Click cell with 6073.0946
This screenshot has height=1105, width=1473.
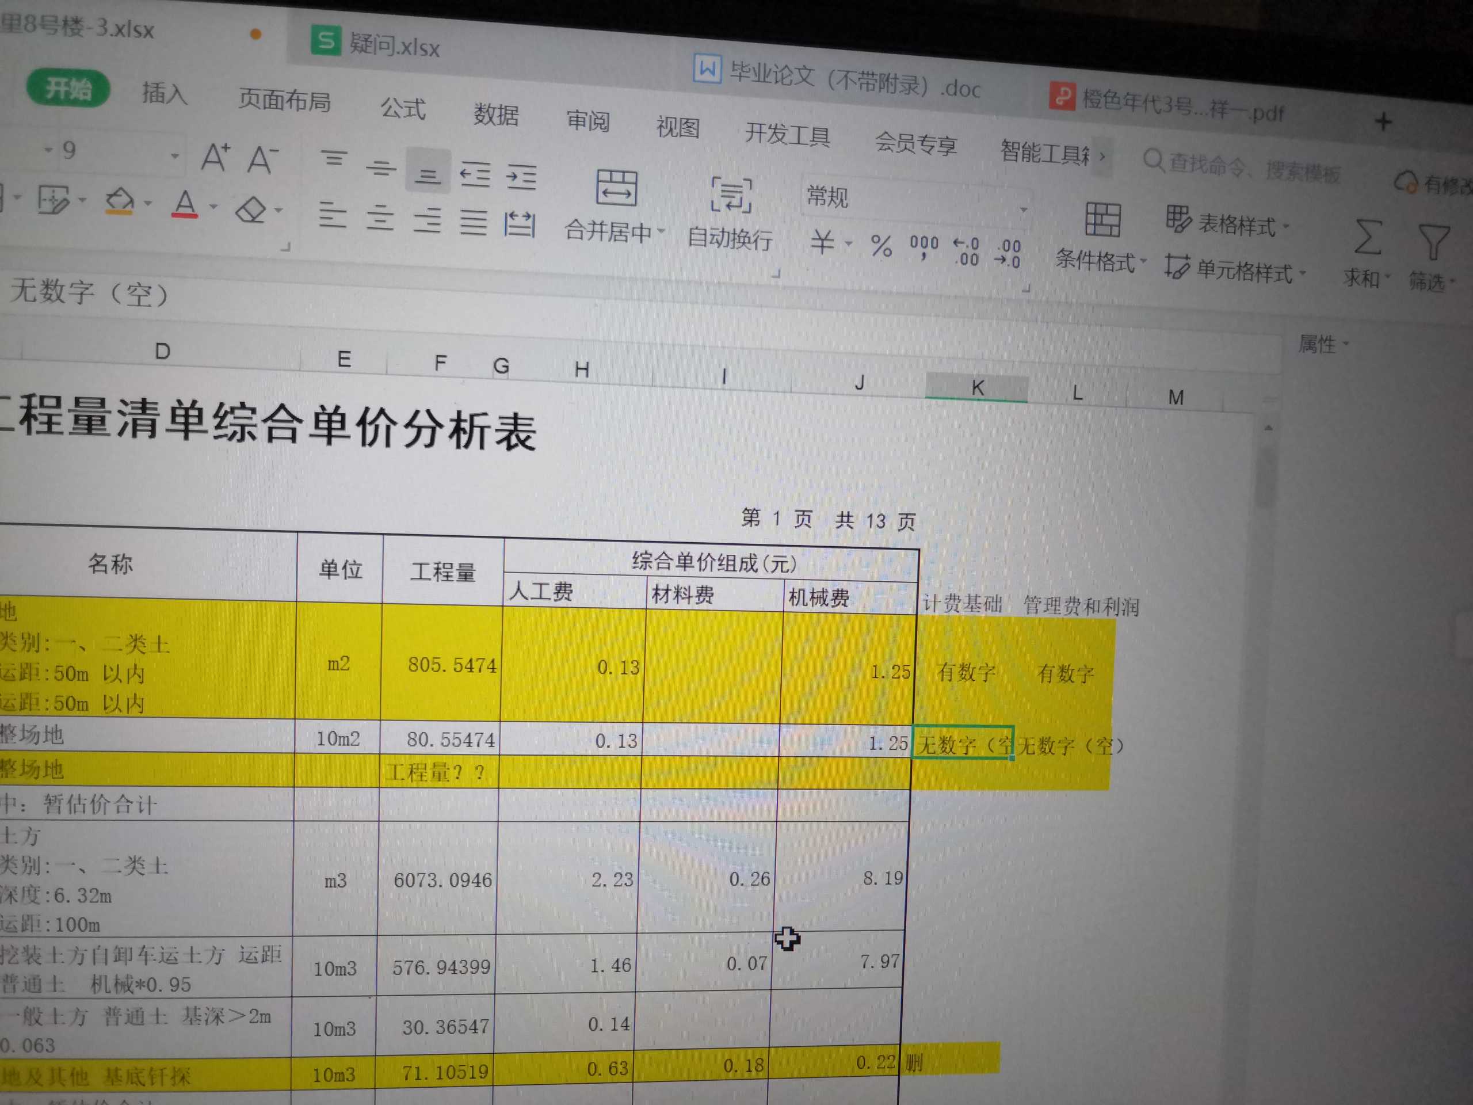coord(438,879)
